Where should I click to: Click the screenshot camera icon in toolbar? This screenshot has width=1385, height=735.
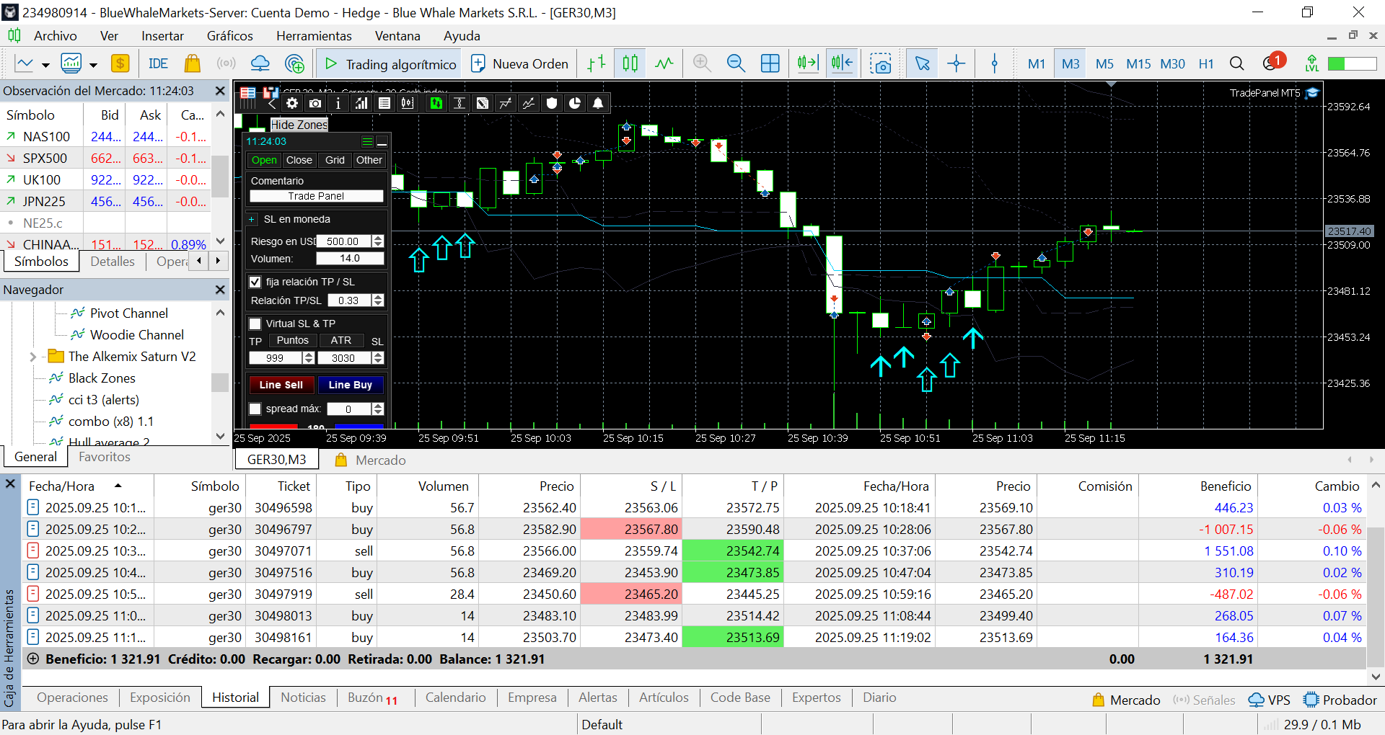point(880,63)
